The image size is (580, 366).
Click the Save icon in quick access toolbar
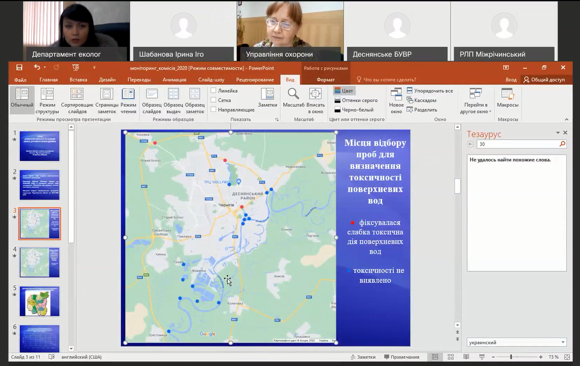click(x=19, y=68)
